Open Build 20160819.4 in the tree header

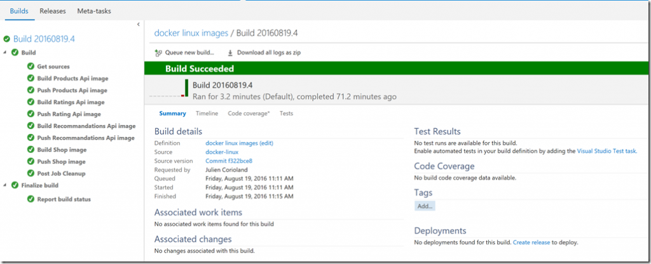44,39
